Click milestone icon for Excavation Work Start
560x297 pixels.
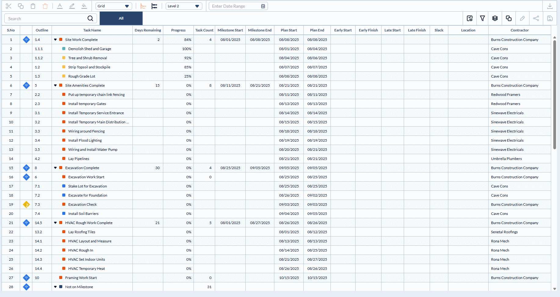coord(27,177)
